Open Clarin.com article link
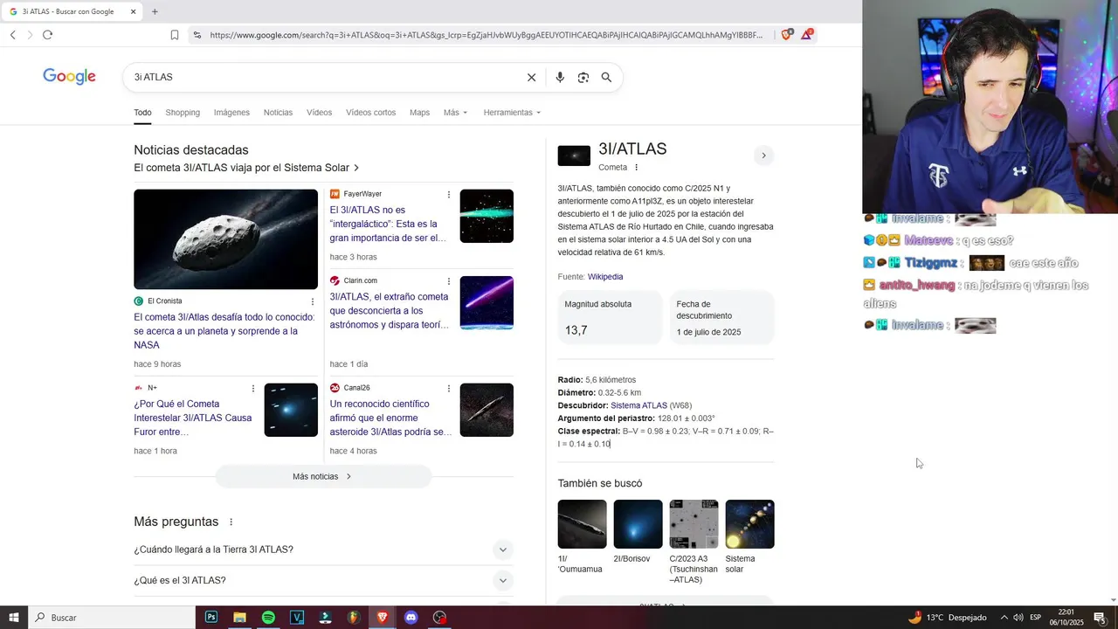This screenshot has width=1118, height=629. click(389, 310)
